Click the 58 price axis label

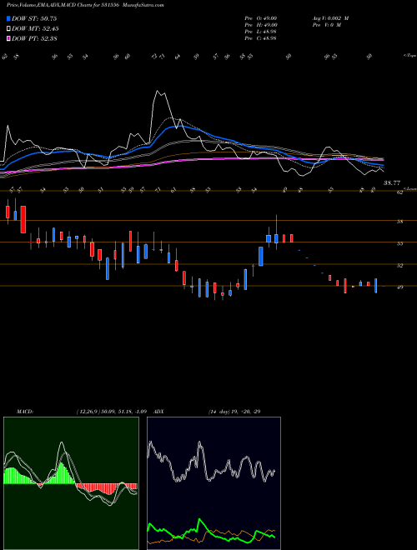click(400, 222)
